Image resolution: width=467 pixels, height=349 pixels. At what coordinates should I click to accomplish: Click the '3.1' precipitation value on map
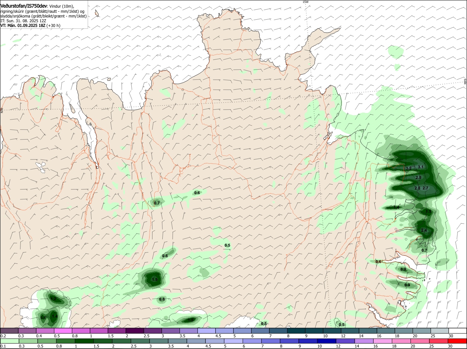421,167
